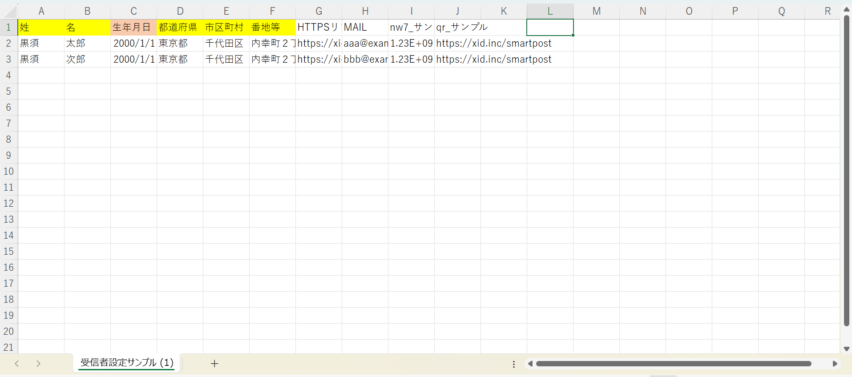Click the yellow 姓 header cell
852x377 pixels.
pos(41,27)
